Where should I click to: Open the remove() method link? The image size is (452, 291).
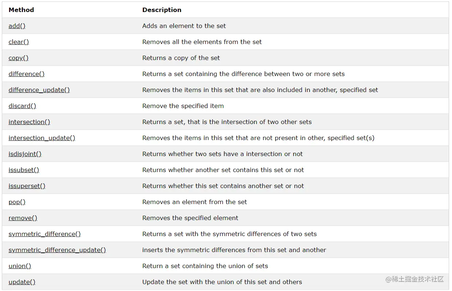click(23, 218)
